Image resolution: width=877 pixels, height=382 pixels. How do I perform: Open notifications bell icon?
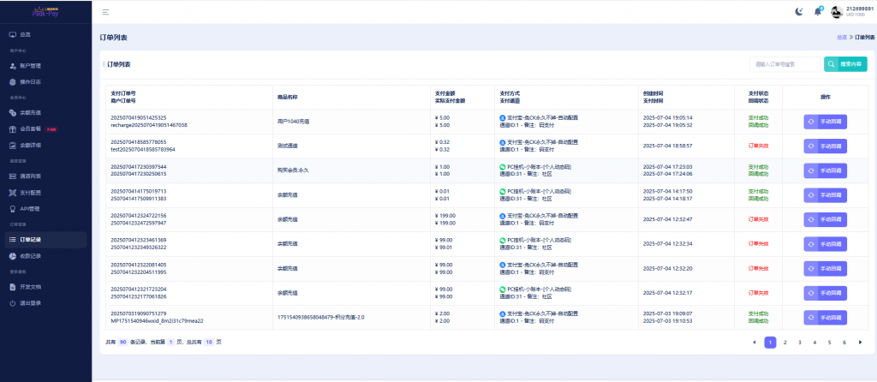(816, 12)
